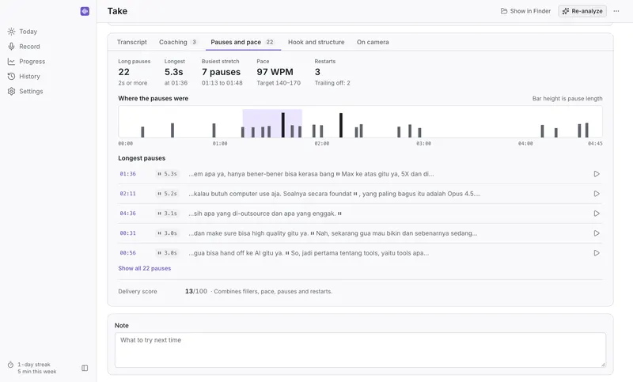Switch to the Coaching tab
The width and height of the screenshot is (633, 382).
click(177, 42)
